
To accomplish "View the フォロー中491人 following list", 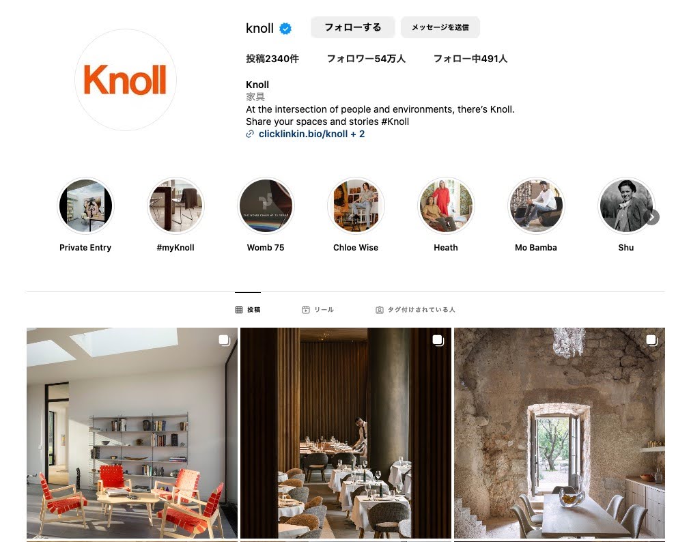I will click(470, 59).
